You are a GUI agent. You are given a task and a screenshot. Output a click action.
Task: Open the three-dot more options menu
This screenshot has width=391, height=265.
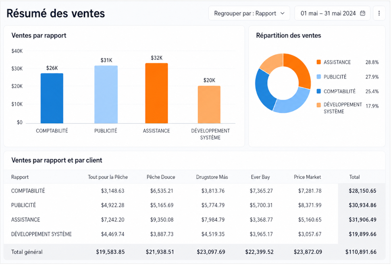click(379, 13)
